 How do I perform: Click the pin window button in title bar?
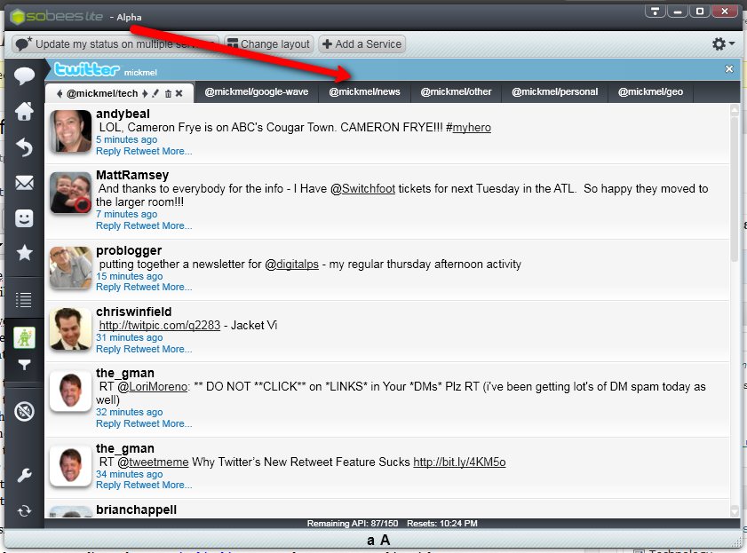click(656, 11)
